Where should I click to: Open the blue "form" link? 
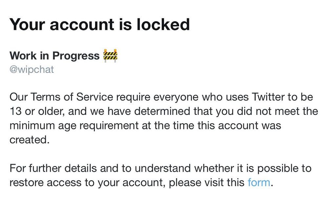[259, 182]
